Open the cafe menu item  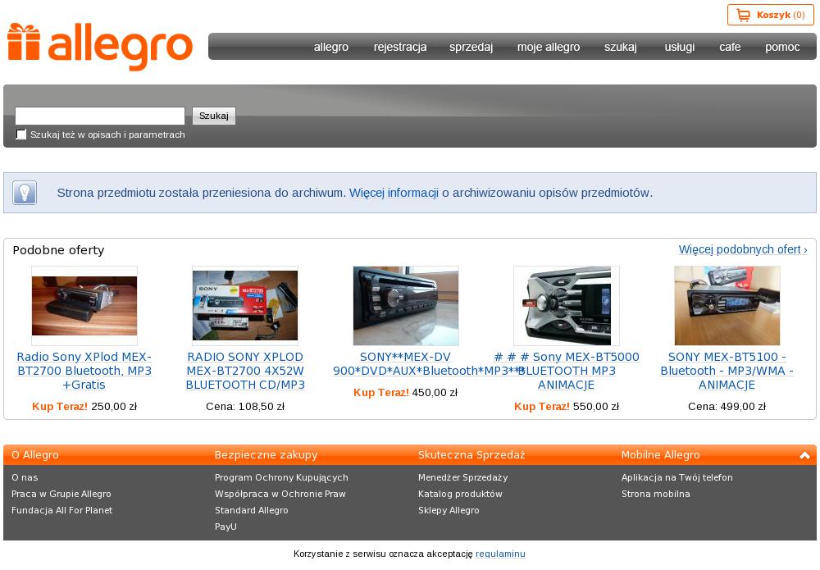pyautogui.click(x=730, y=47)
